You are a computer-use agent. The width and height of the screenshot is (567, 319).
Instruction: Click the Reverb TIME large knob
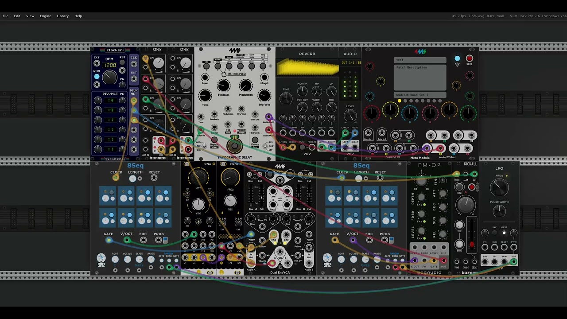pyautogui.click(x=286, y=99)
